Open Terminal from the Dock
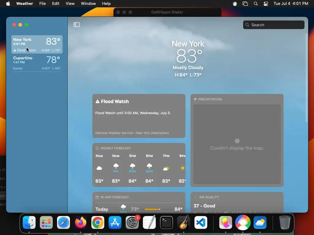314x235 pixels. coord(167,222)
